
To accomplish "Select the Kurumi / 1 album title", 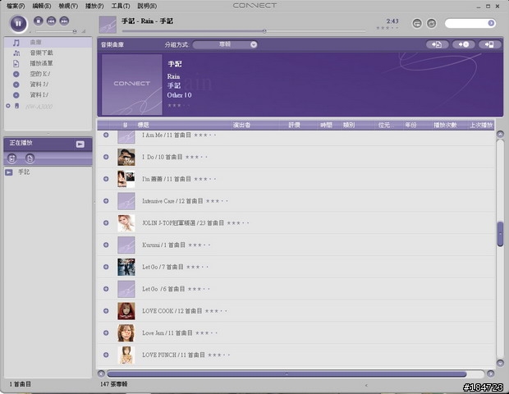I will point(163,245).
